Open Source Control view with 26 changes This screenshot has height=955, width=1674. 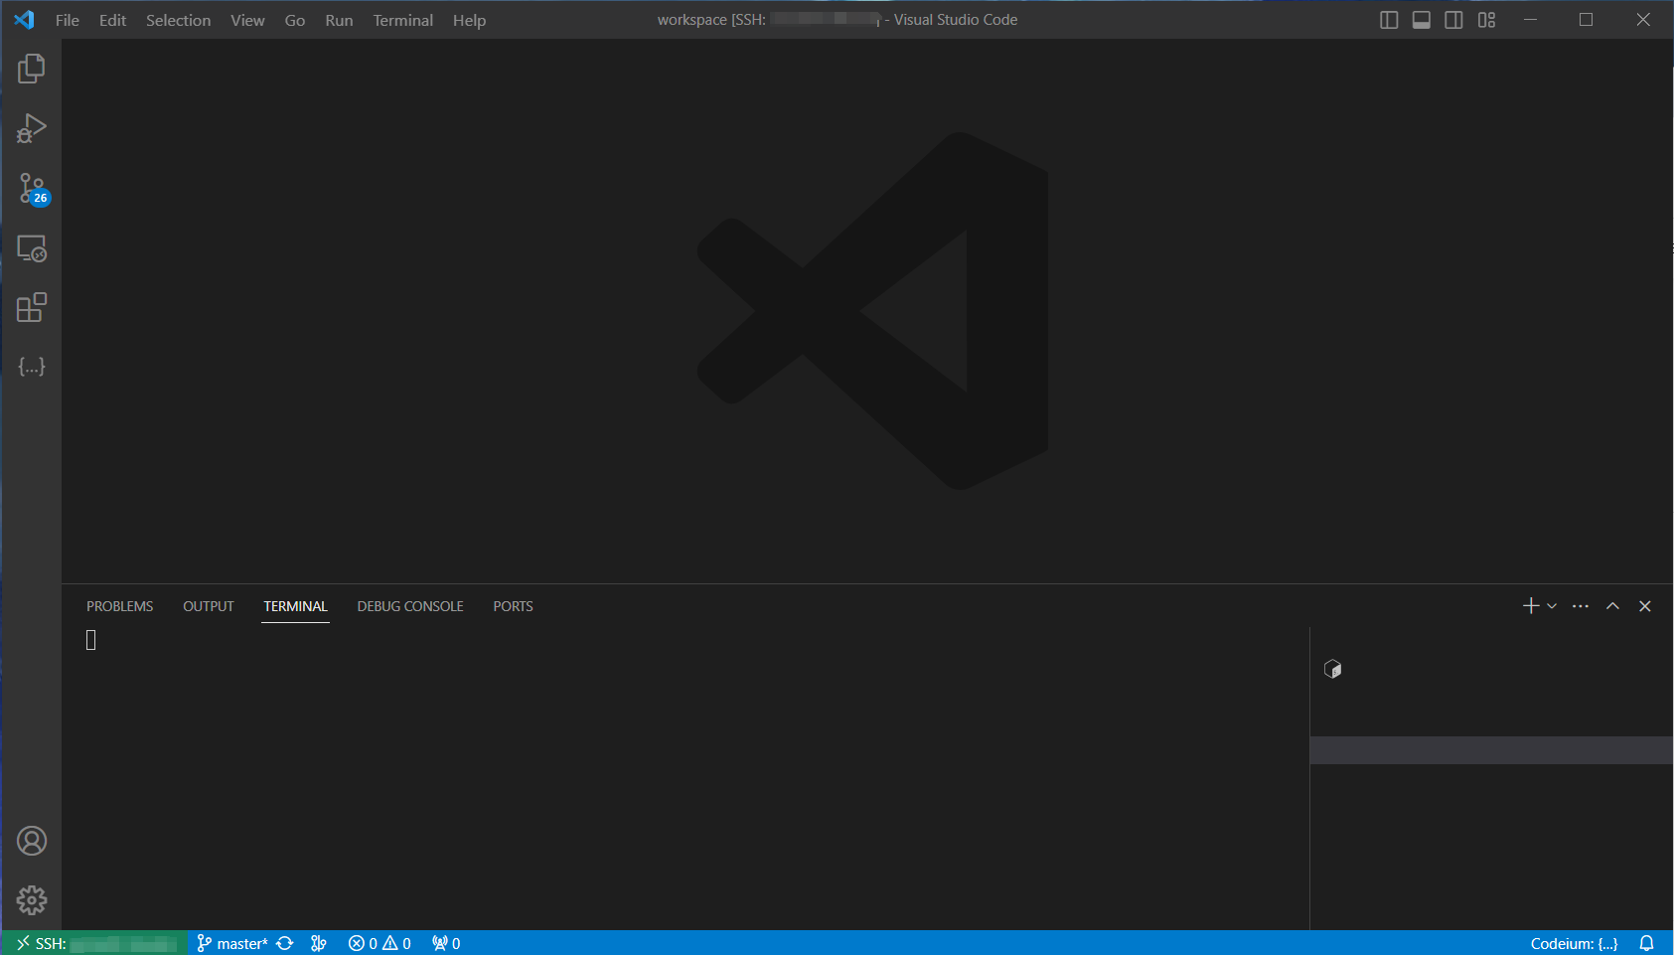click(32, 188)
